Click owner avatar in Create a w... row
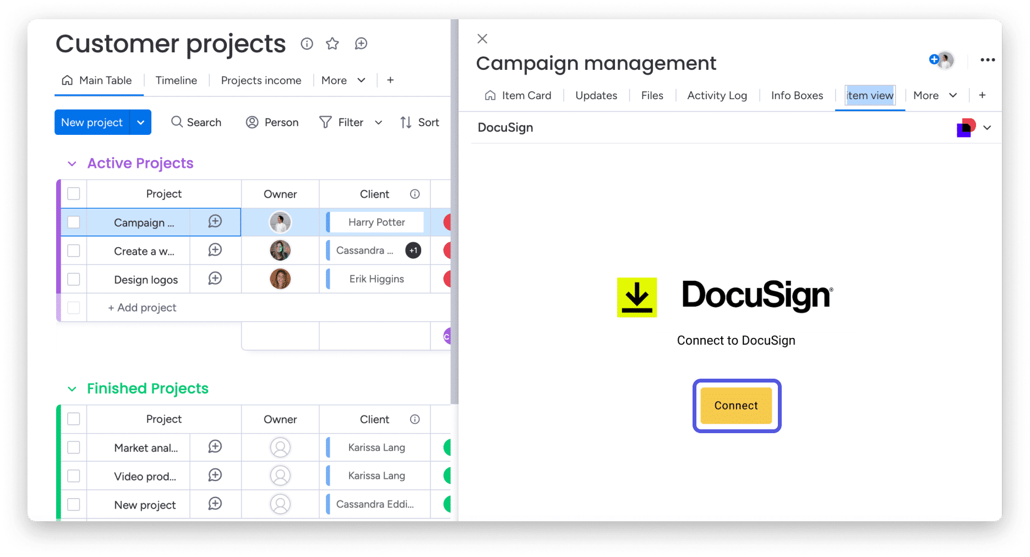 point(280,250)
